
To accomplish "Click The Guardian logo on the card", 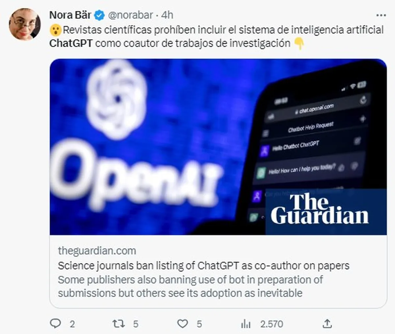I will click(320, 209).
